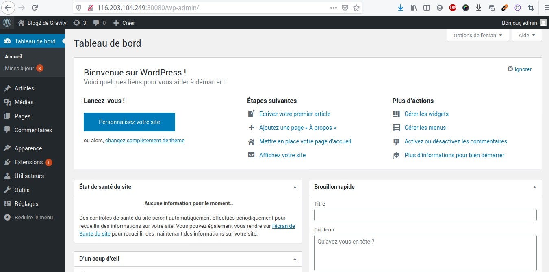Toggle the Firefox sidebar icon
Image resolution: width=549 pixels, height=272 pixels.
(427, 8)
